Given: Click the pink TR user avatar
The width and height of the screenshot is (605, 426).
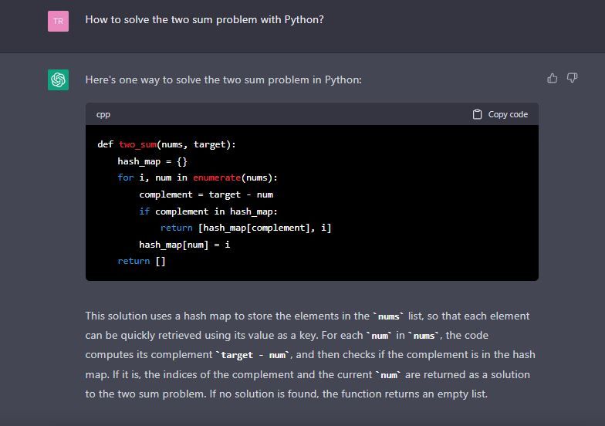Looking at the screenshot, I should 59,21.
